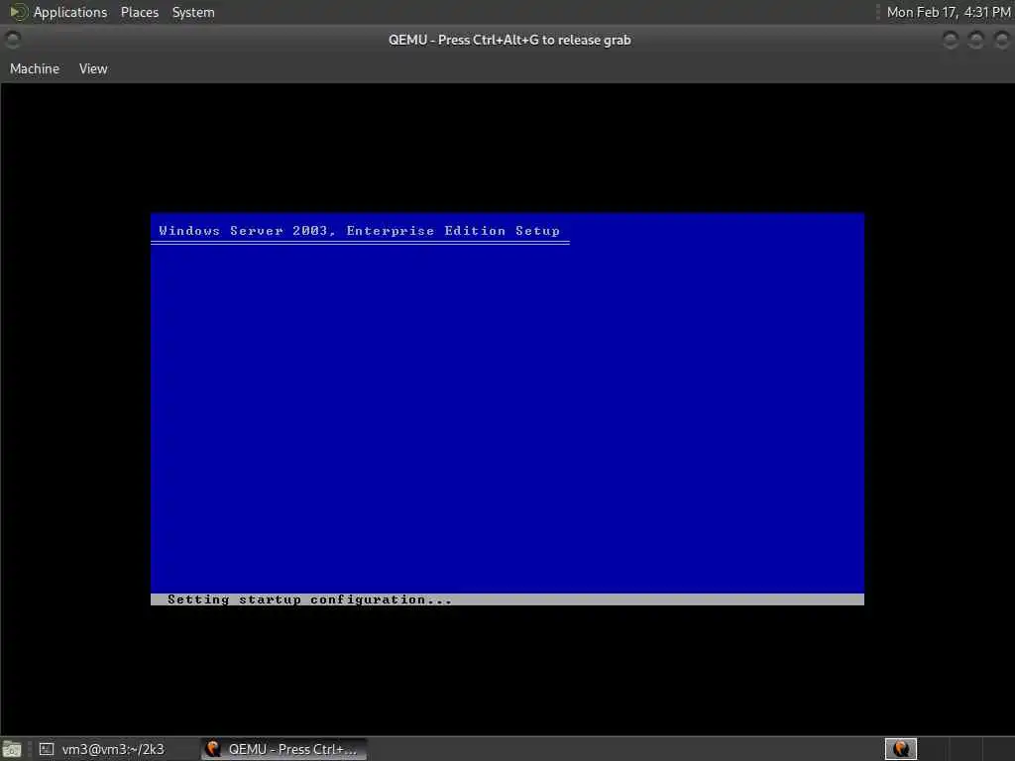Click the terminal icon in the taskbar

click(x=46, y=749)
